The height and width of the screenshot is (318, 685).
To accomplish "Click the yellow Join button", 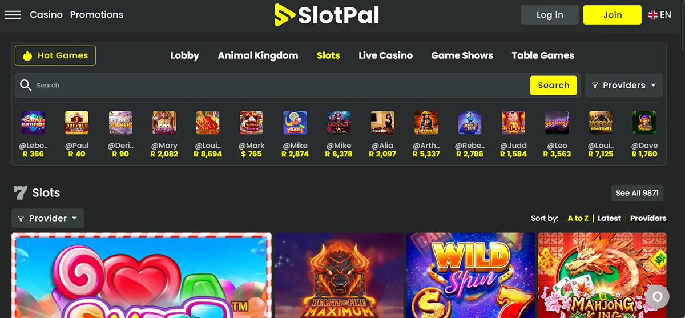I will (x=613, y=15).
